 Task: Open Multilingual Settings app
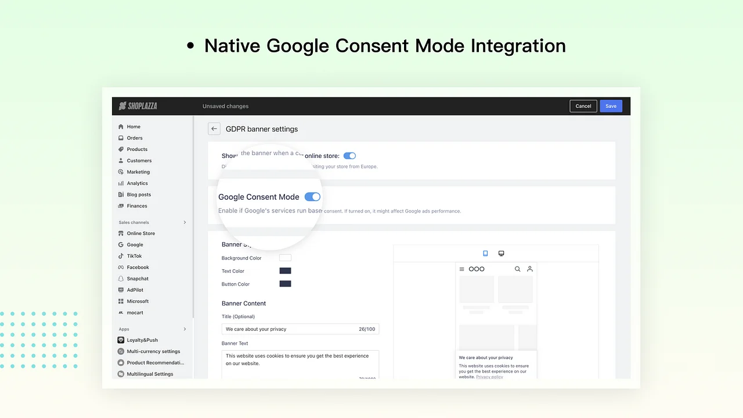150,374
